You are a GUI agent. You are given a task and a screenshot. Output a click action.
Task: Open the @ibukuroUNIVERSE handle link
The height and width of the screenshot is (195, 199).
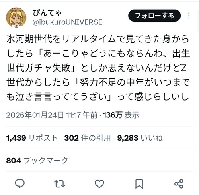click(68, 22)
